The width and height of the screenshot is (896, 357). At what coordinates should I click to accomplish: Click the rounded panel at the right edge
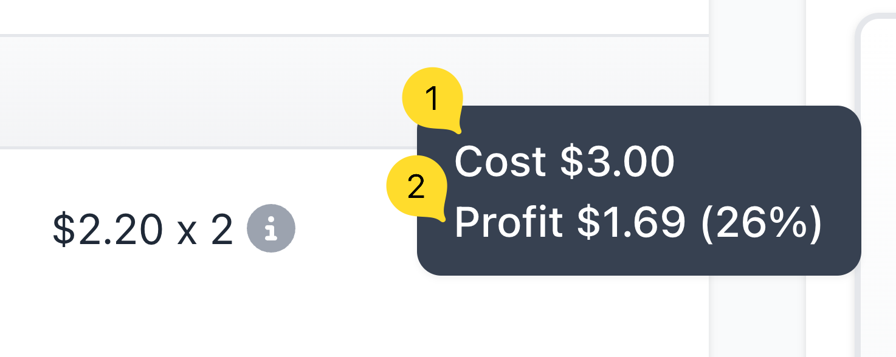click(x=878, y=182)
